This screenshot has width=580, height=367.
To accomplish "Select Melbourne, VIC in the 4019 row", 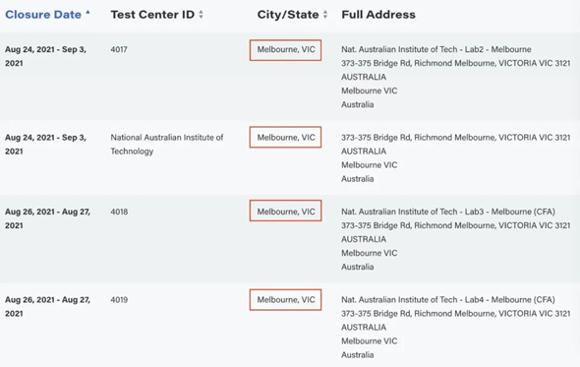I will [x=285, y=299].
